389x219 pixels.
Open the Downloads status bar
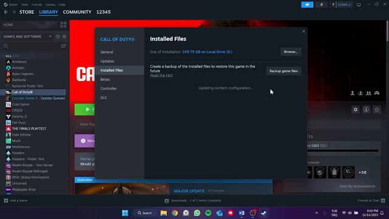[x=193, y=200]
